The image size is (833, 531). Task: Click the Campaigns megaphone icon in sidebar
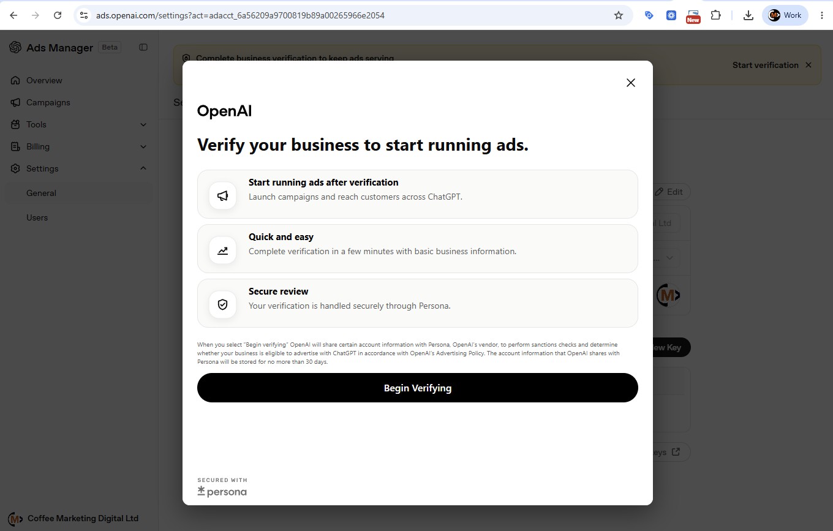pos(15,102)
